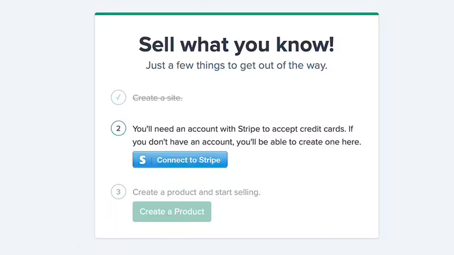This screenshot has height=255, width=454.
Task: Click the word Stripe in step 2 description
Action: coord(249,129)
